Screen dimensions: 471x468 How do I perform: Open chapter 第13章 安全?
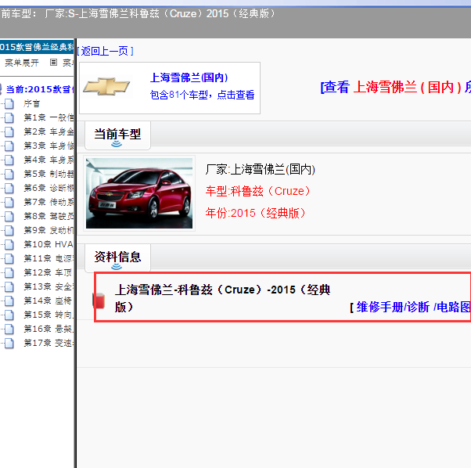[x=49, y=287]
